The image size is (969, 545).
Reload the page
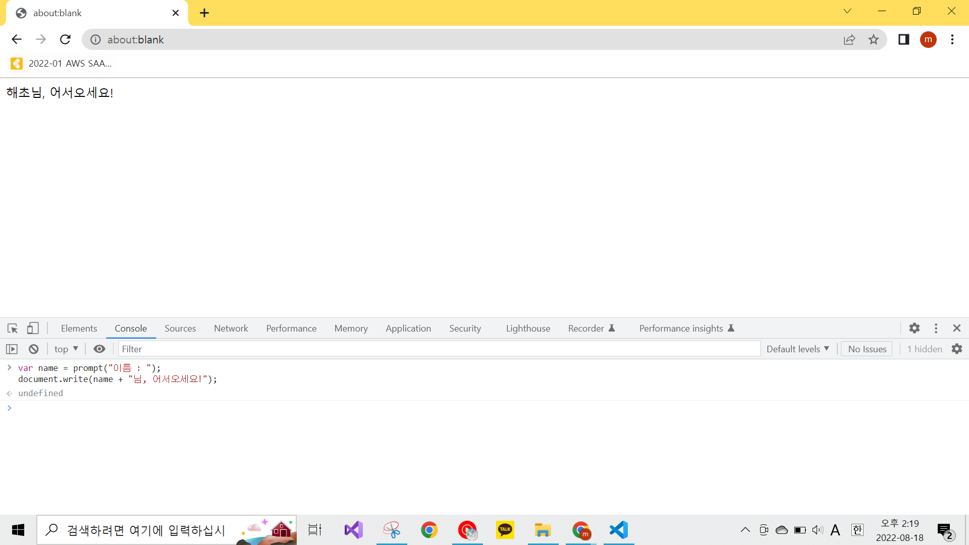65,40
